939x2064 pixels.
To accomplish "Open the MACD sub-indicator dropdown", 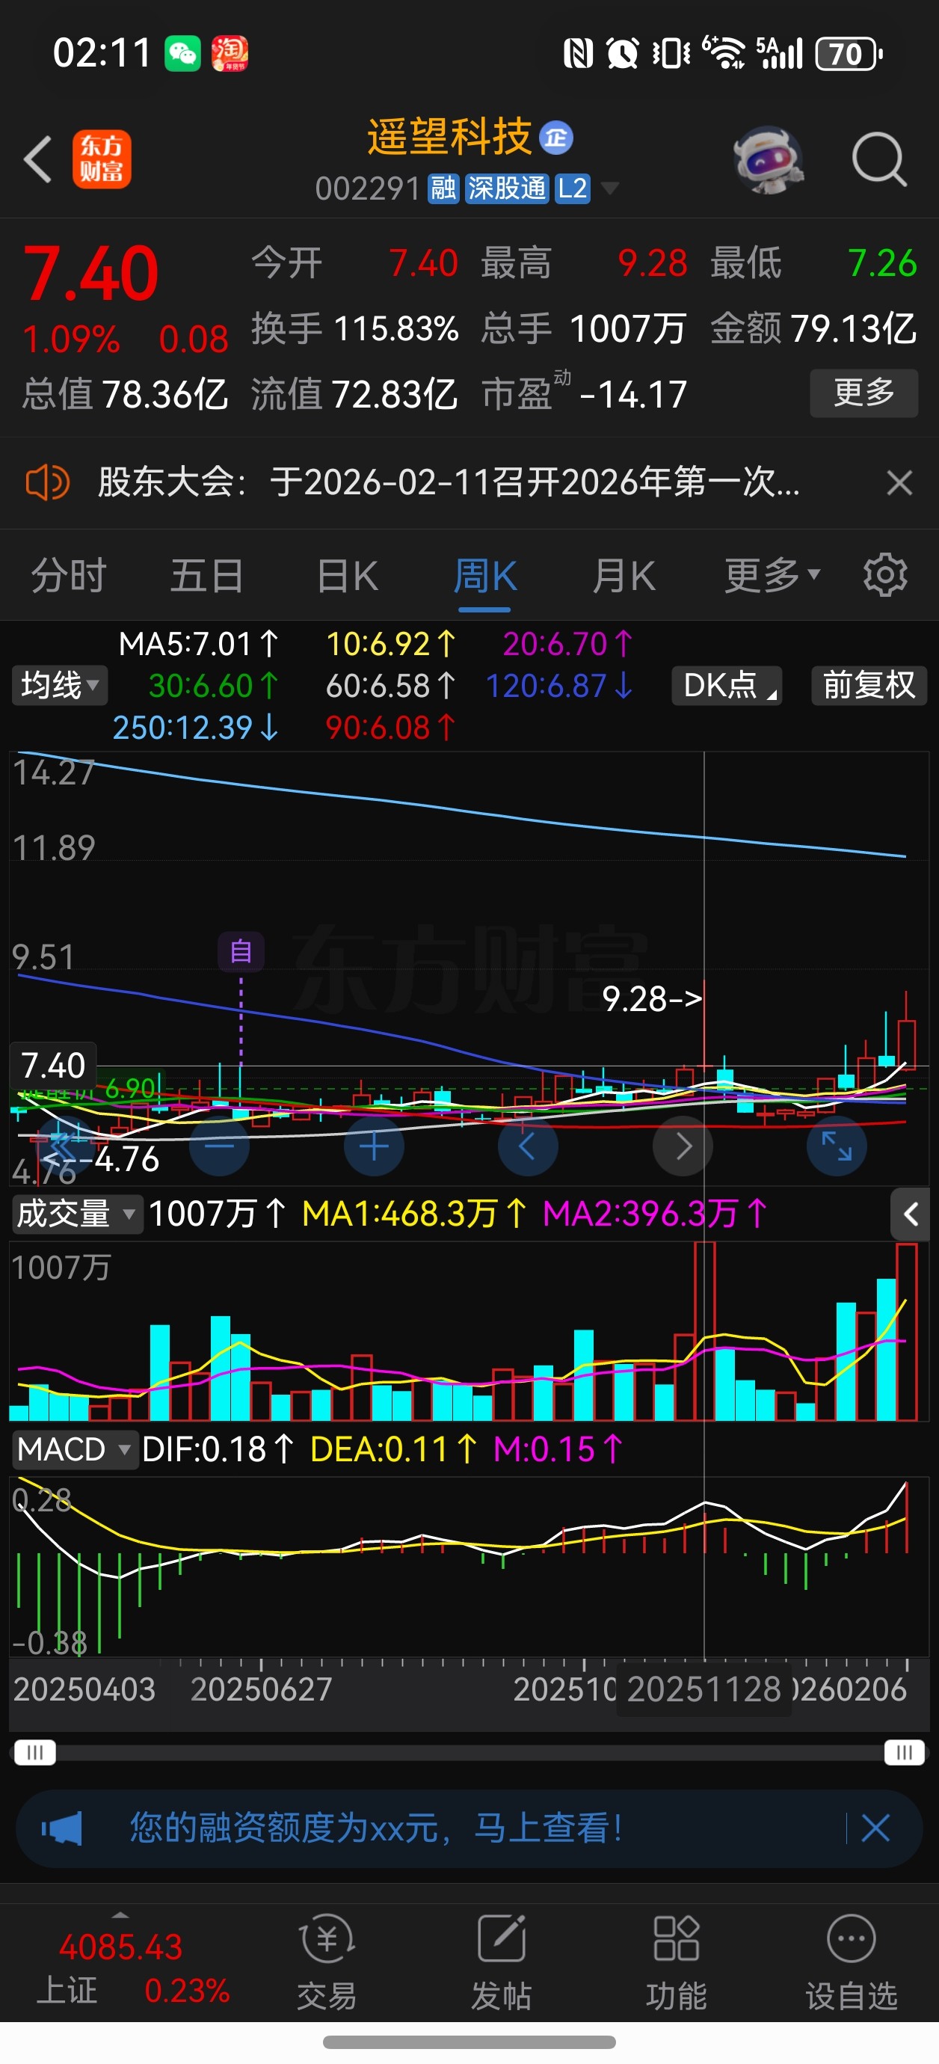I will (75, 1449).
